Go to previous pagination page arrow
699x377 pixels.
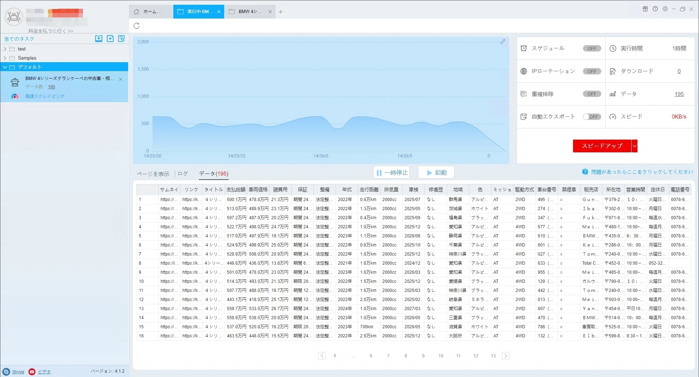click(322, 356)
